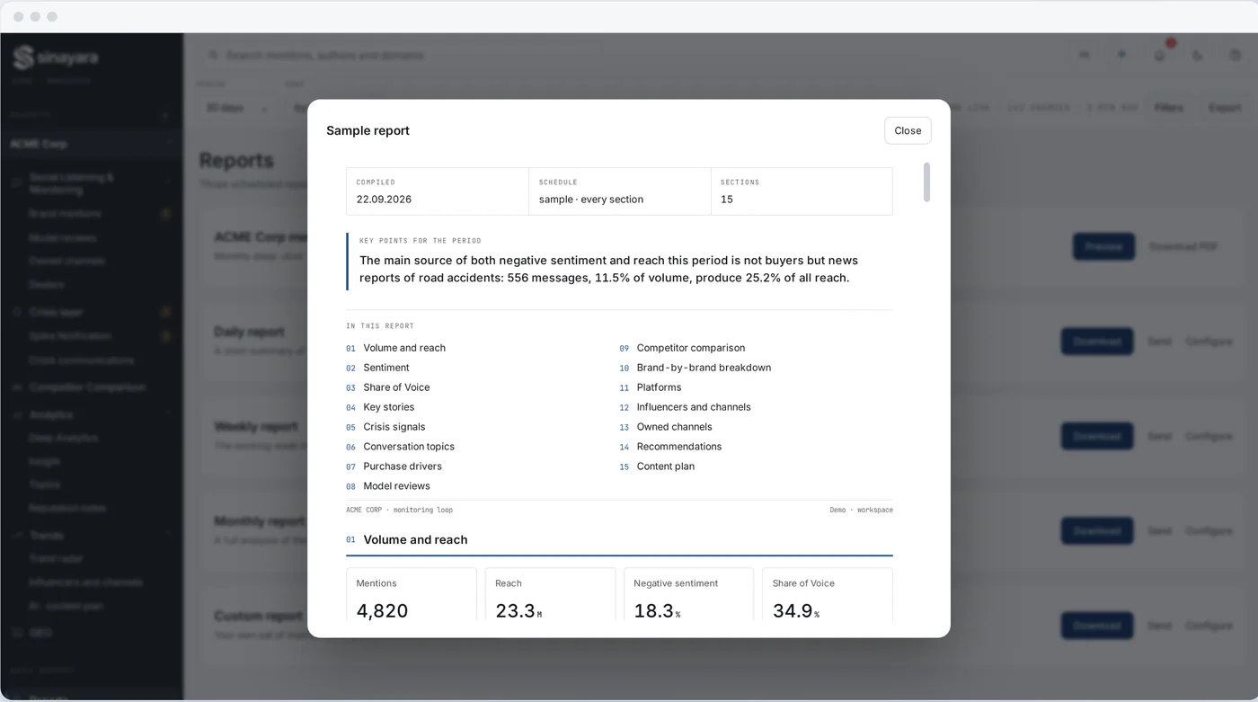Click the Mentions 4,820 stat card

412,594
